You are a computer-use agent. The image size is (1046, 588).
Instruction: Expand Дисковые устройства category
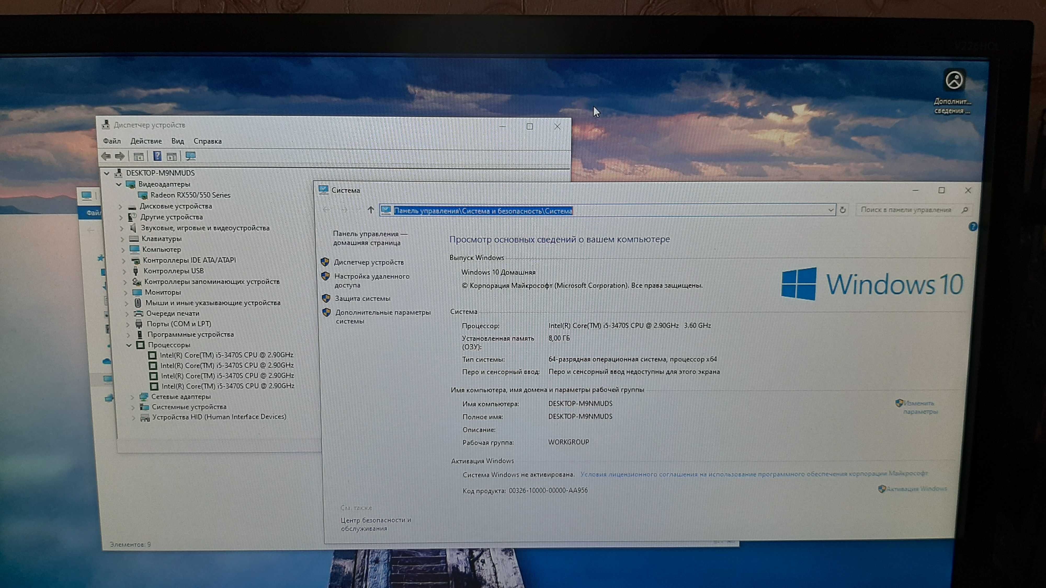point(120,206)
